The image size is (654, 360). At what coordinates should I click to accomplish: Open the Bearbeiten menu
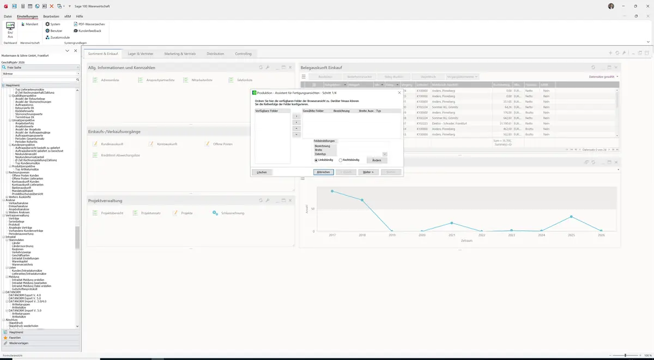click(51, 16)
